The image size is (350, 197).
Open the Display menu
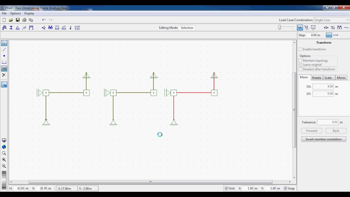point(29,13)
